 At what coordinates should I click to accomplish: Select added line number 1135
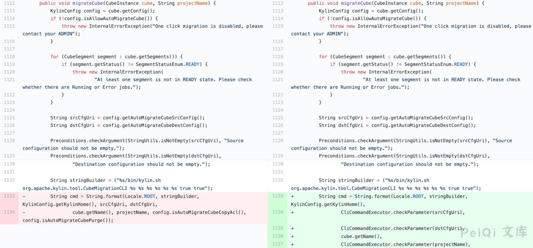(x=277, y=228)
